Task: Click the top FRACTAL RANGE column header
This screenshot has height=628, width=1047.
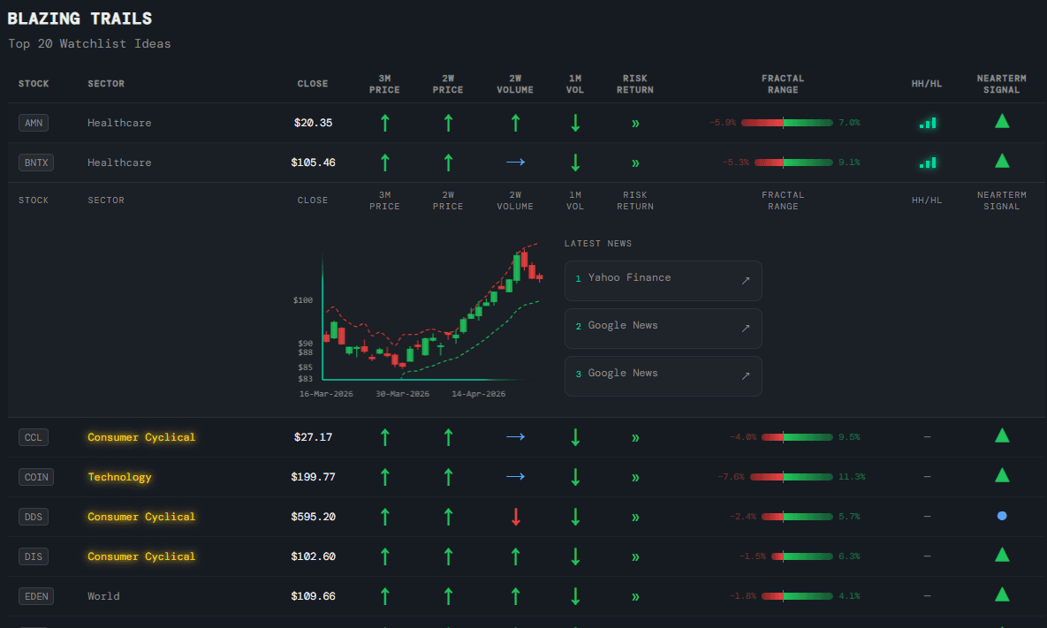Action: 783,84
